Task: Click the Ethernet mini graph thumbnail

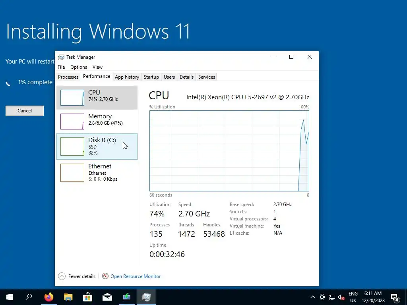Action: (72, 173)
